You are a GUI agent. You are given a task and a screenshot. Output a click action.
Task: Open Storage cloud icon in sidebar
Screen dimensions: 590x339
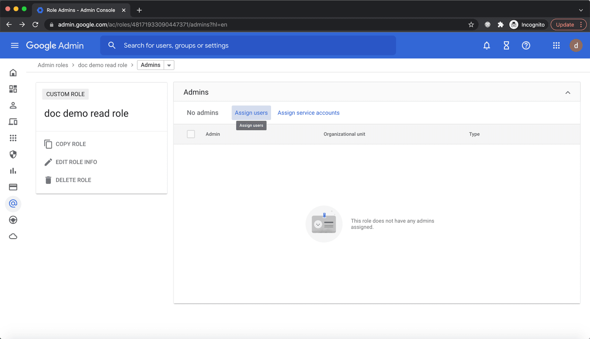[x=13, y=236]
